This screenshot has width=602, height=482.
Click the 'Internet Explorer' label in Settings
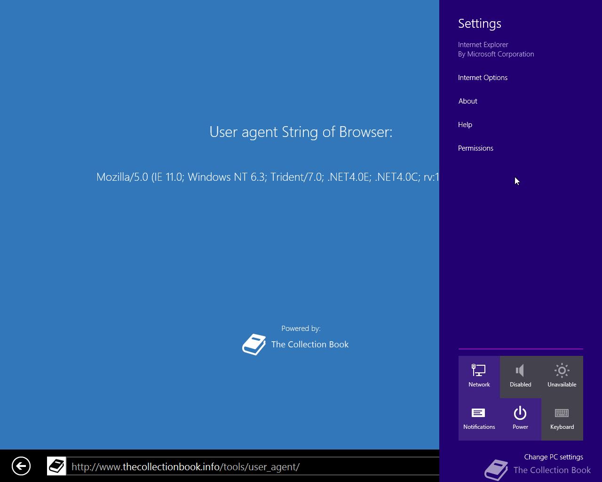[483, 45]
